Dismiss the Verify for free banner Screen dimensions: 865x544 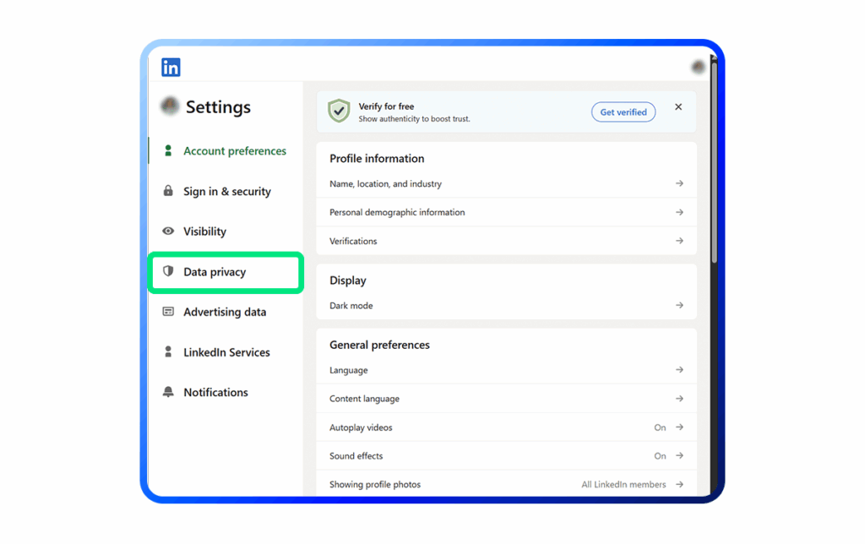[x=678, y=106]
